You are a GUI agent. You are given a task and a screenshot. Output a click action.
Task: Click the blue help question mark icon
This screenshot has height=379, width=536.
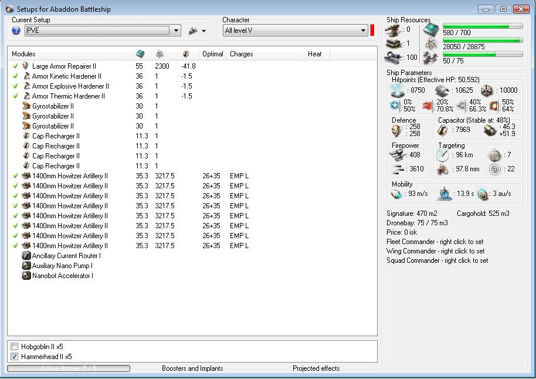click(x=16, y=31)
